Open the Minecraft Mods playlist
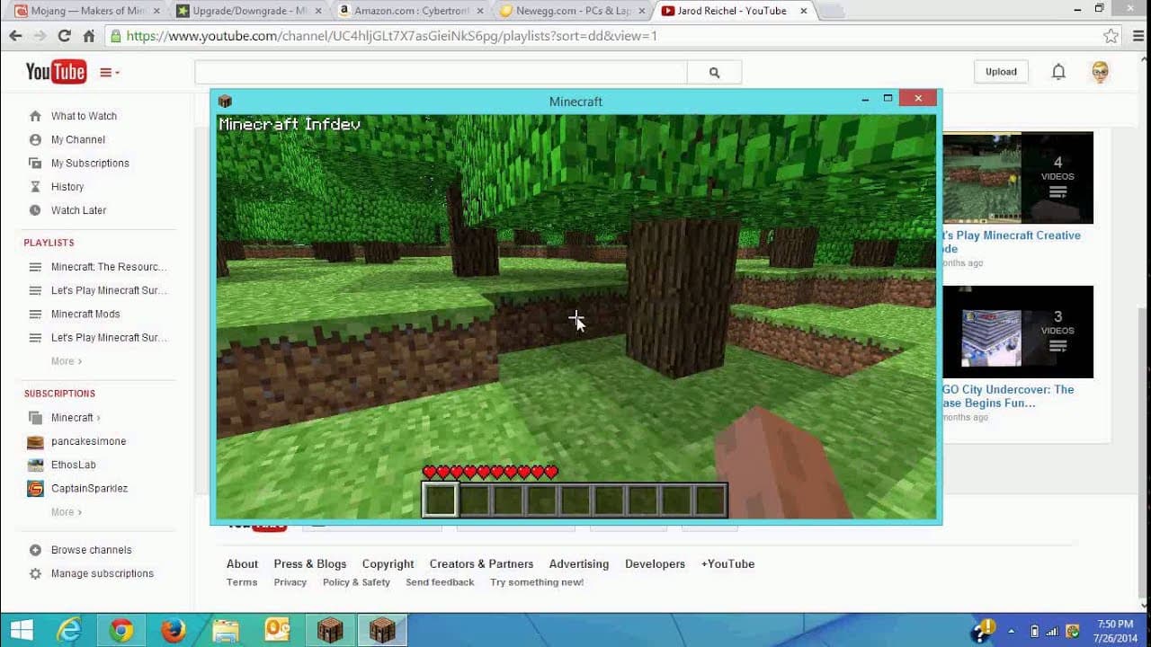The width and height of the screenshot is (1151, 647). [x=85, y=314]
